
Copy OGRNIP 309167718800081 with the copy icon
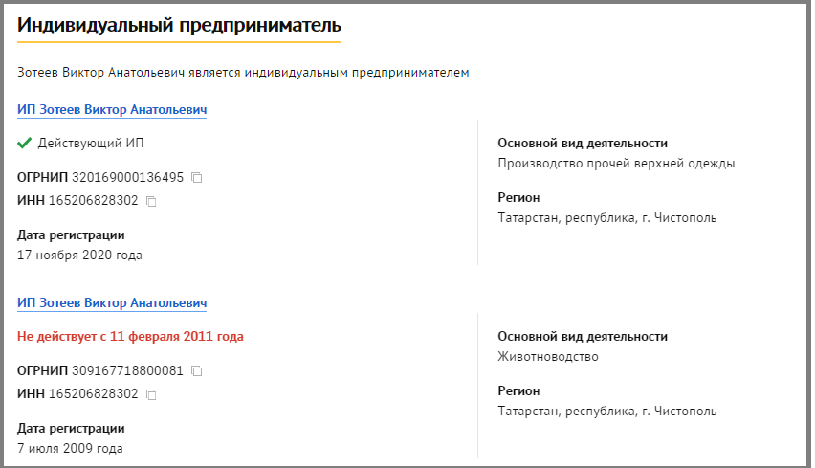click(196, 371)
